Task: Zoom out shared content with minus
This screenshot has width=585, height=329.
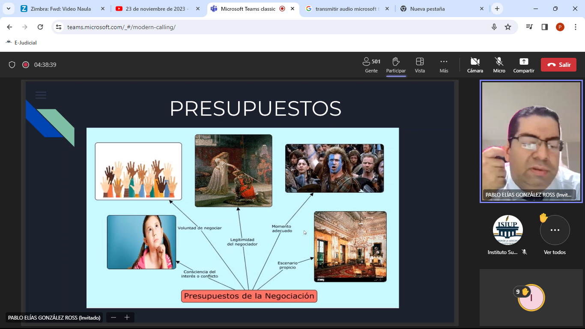Action: (x=113, y=317)
